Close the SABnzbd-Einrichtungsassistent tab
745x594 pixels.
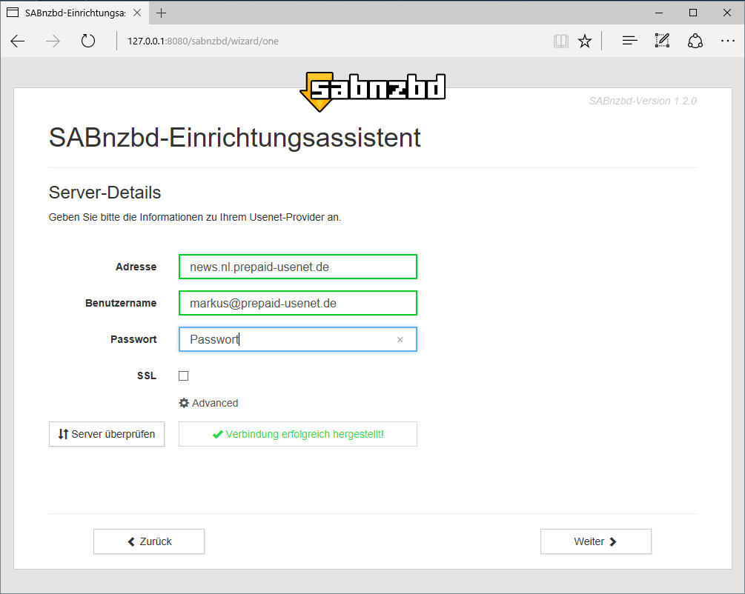click(x=137, y=13)
